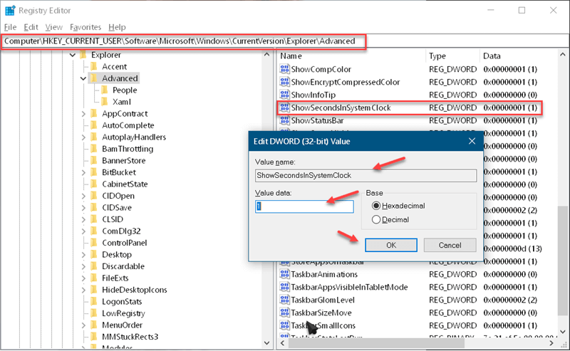Viewport: 570px width, 351px height.
Task: Click the AutoComplete folder icon
Action: (x=94, y=125)
